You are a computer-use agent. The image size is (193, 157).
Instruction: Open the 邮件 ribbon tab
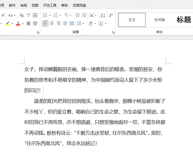tap(12, 5)
